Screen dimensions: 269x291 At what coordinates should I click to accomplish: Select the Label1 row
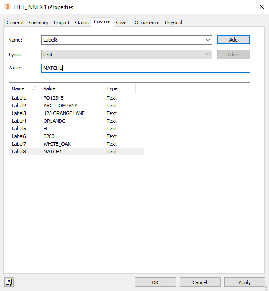pos(77,98)
